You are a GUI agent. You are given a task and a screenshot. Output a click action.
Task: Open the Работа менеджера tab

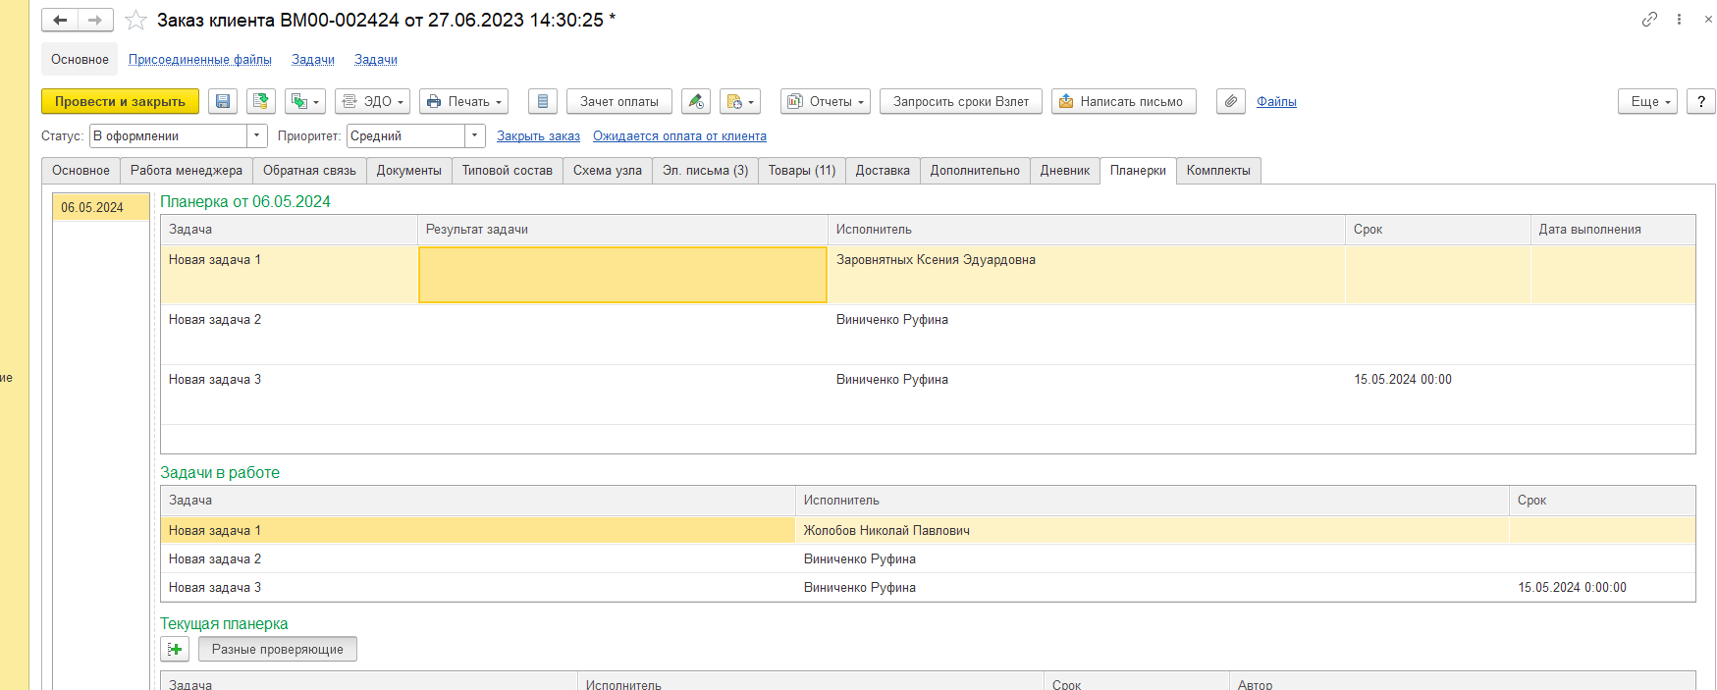click(187, 171)
